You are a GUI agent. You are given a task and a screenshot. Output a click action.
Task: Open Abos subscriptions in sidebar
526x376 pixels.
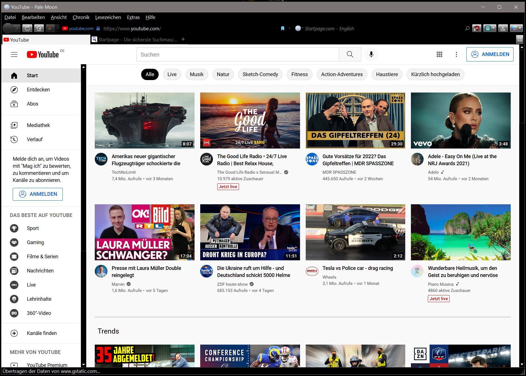click(41, 104)
